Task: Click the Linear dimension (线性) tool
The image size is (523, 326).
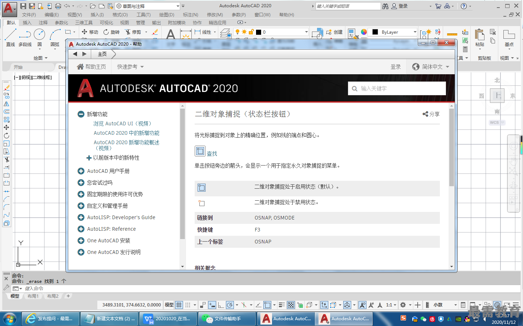Action: coord(203,32)
